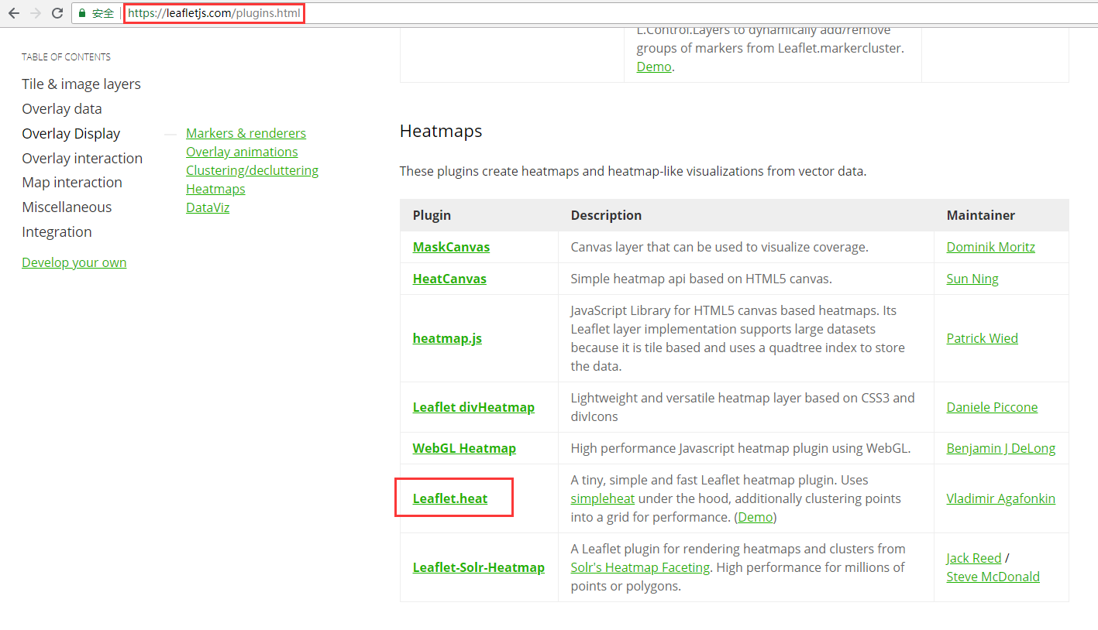Open the Demo link in the Leaflet.heat row

756,517
